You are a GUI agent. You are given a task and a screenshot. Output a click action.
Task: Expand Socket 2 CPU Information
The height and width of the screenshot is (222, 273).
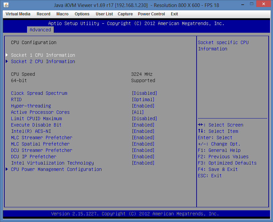(x=43, y=61)
